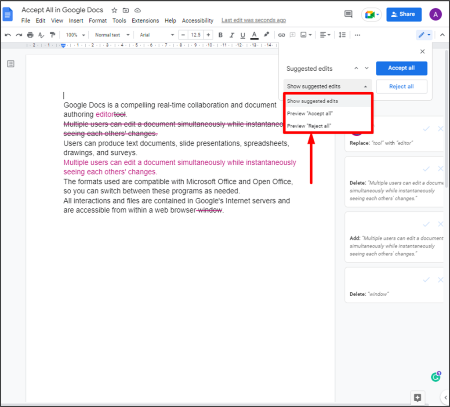
Task: Toggle italic formatting
Action: [232, 35]
